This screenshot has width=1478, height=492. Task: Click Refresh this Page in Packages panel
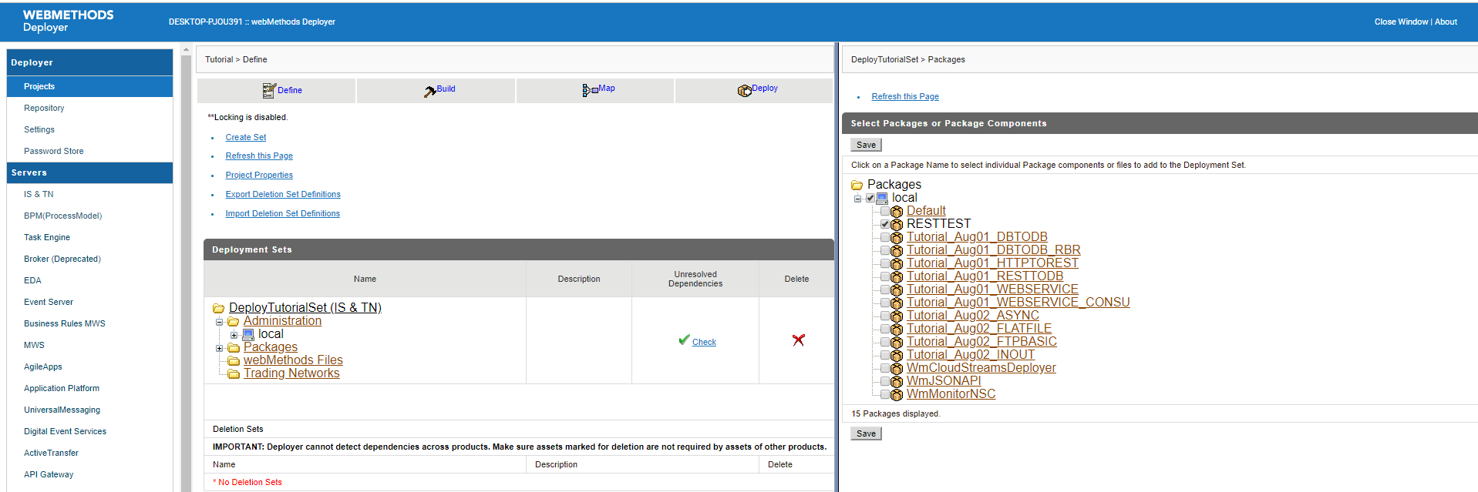pos(905,96)
